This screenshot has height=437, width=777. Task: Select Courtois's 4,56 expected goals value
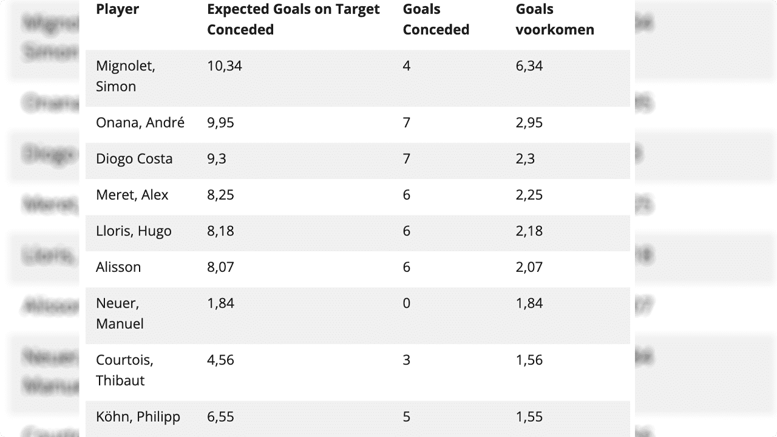point(220,360)
